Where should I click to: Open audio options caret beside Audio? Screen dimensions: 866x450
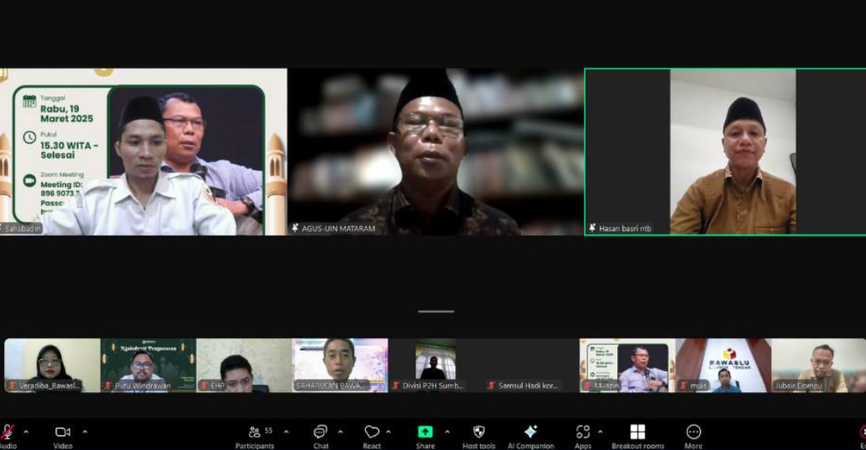tap(26, 432)
